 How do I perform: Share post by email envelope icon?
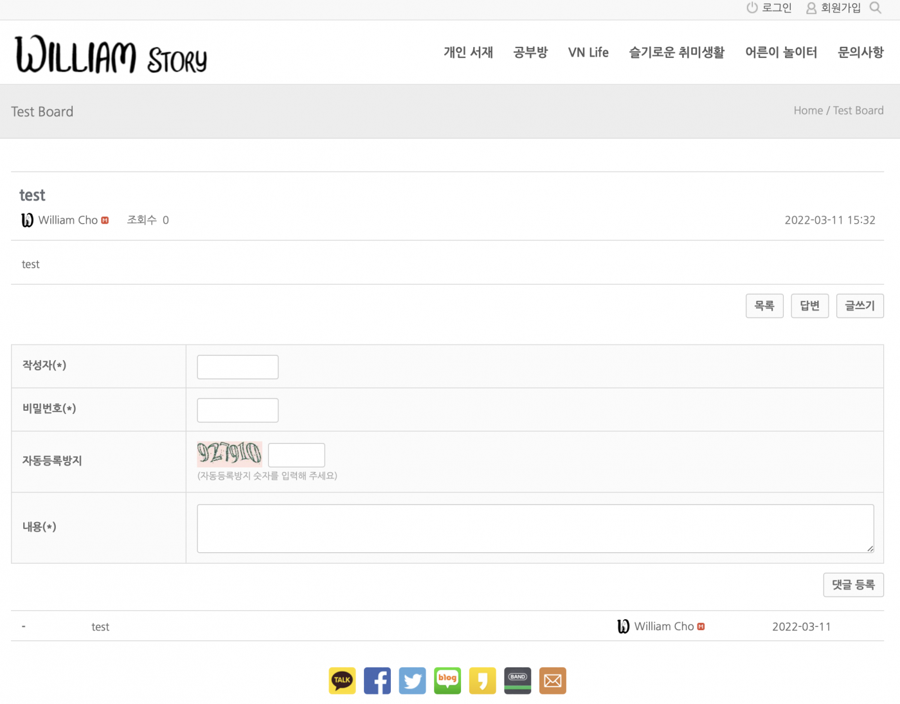pos(552,681)
